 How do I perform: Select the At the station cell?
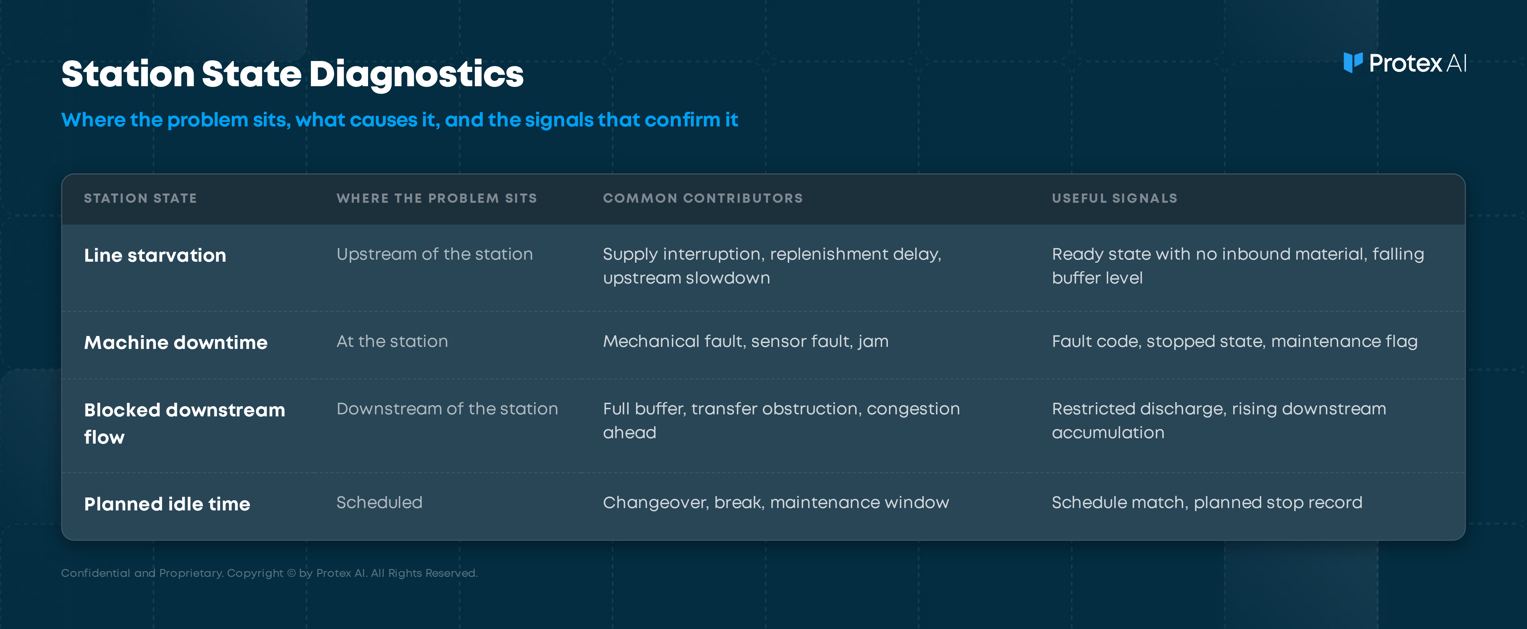tap(392, 341)
